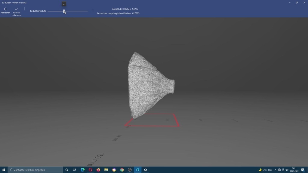Open File Explorer from the taskbar
Screen dimensions: 308x173
pos(106,170)
